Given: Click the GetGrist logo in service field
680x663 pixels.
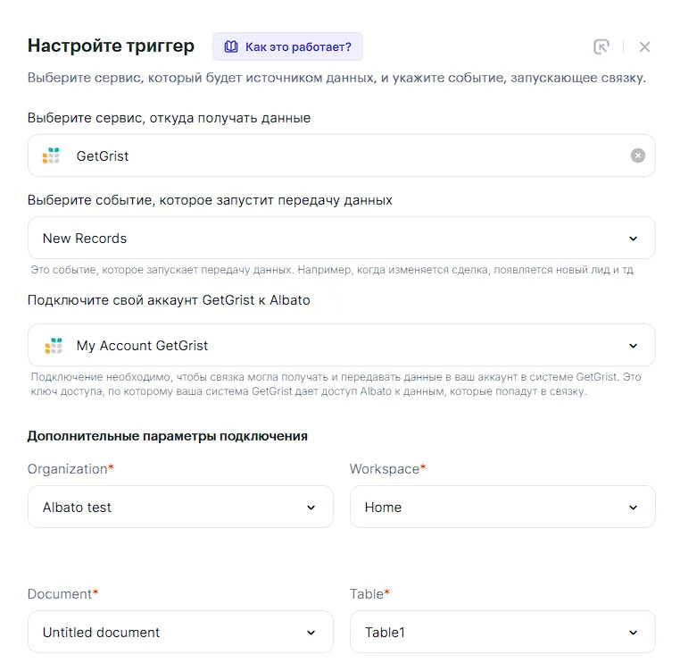Looking at the screenshot, I should click(52, 155).
